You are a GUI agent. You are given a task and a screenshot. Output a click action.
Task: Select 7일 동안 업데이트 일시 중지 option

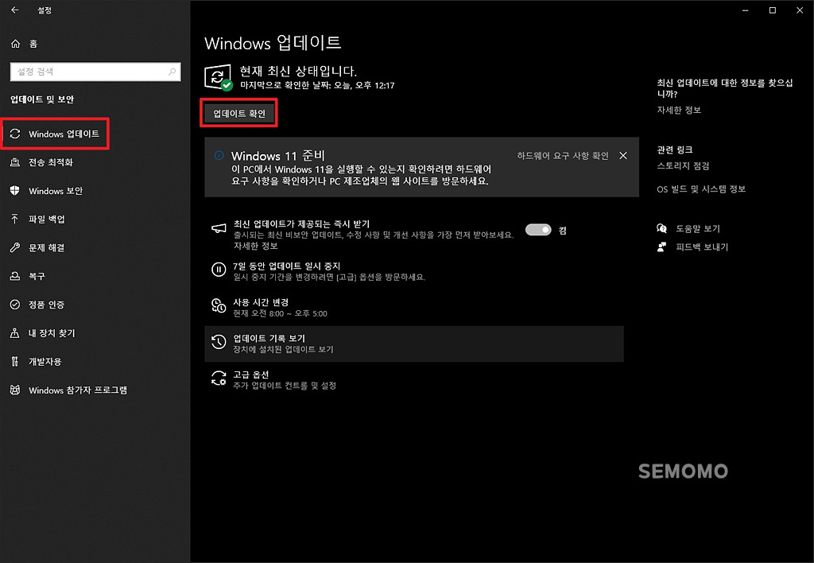click(414, 270)
